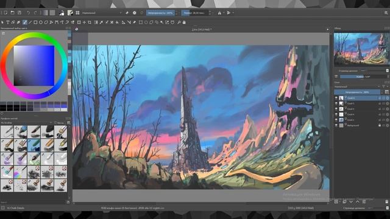The width and height of the screenshot is (390, 219).
Task: Click the brush opacity slider
Action: tap(160, 13)
